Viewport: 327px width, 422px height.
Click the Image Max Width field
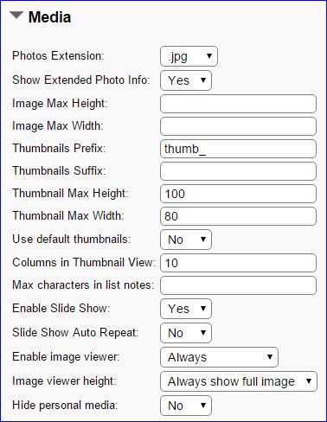tap(238, 126)
